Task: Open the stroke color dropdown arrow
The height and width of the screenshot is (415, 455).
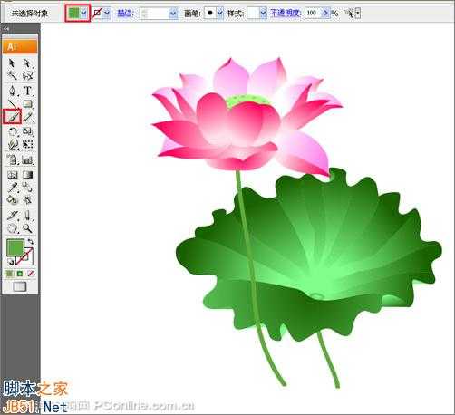Action: [107, 13]
